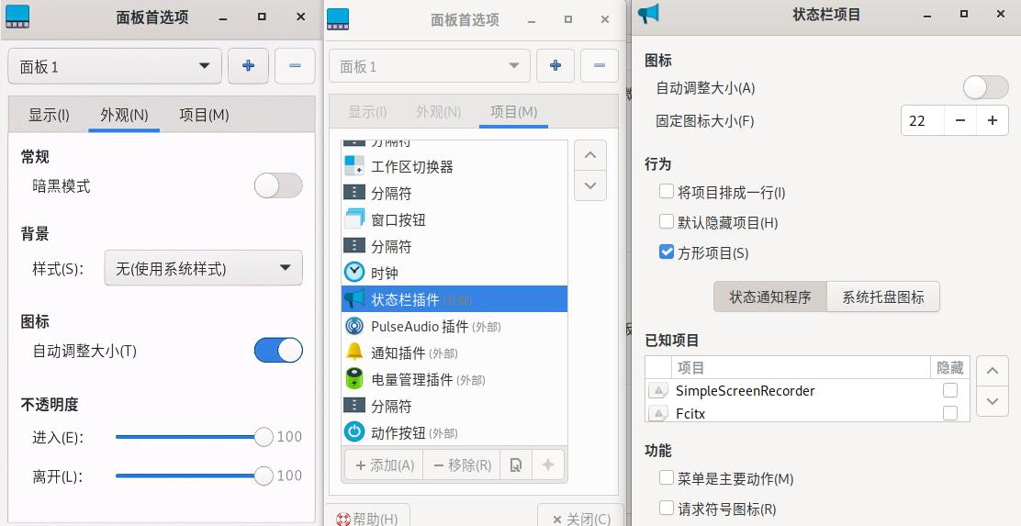Click separator icon above 窗口按钮
The image size is (1021, 526).
click(x=354, y=193)
